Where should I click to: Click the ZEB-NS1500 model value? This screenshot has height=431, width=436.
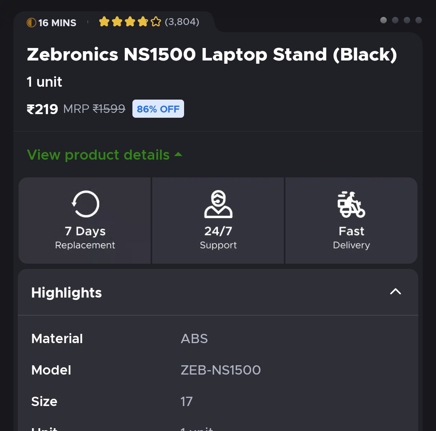220,370
